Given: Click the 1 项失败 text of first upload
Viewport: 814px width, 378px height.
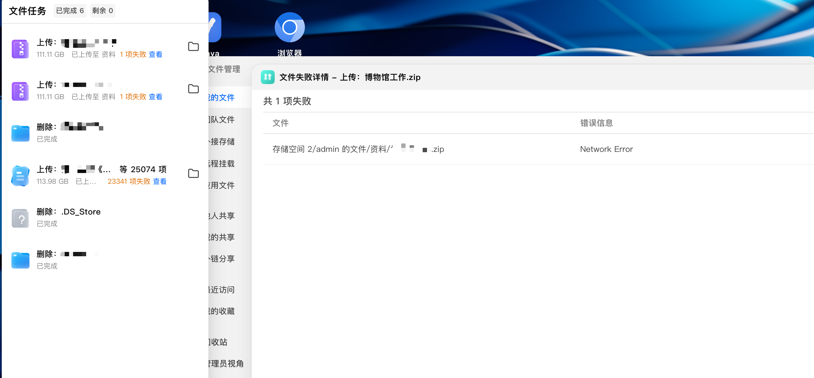Looking at the screenshot, I should tap(133, 54).
